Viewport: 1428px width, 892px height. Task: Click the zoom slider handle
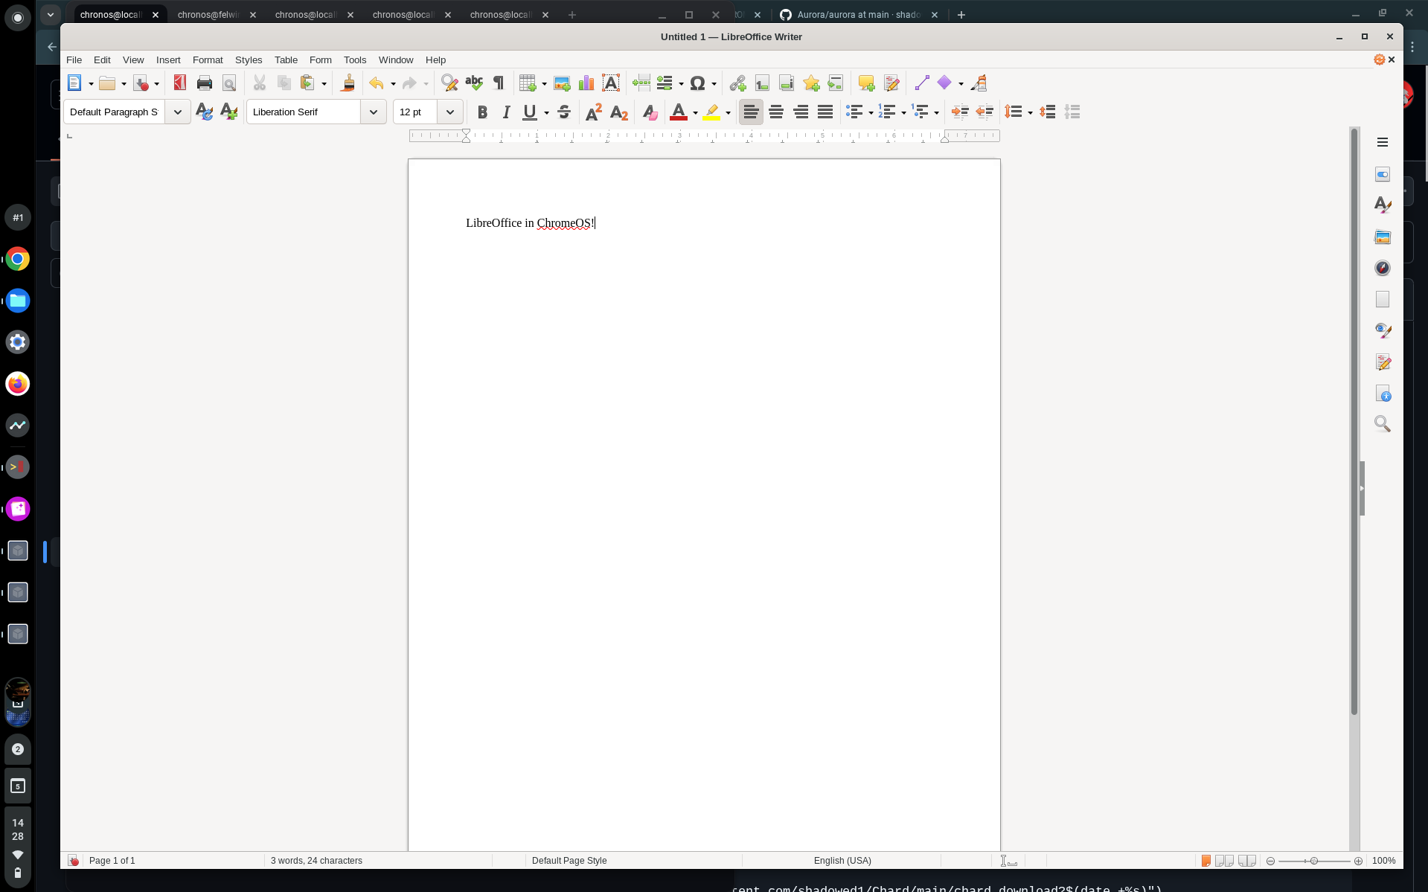click(1314, 861)
